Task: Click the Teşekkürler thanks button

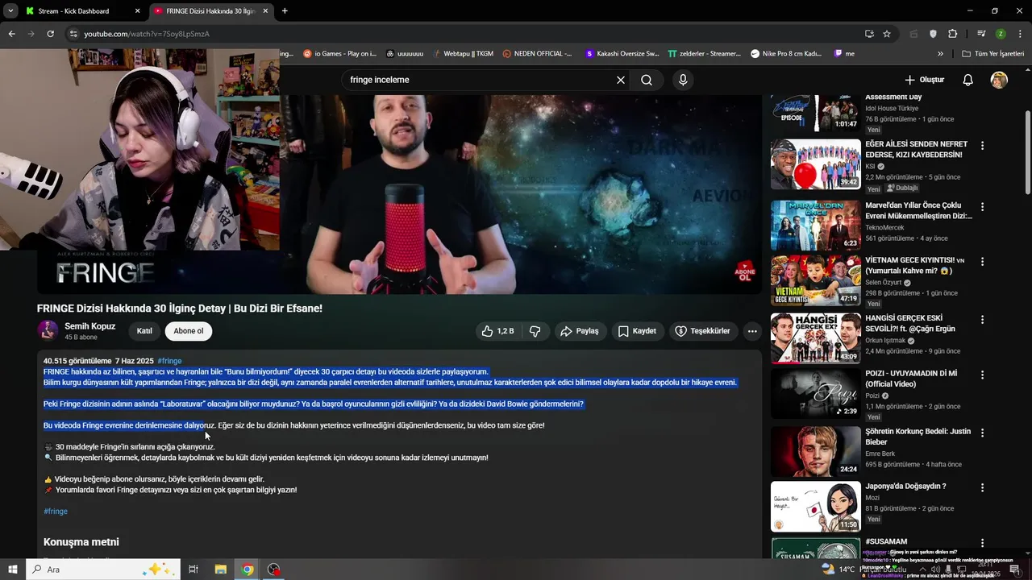Action: tap(702, 331)
